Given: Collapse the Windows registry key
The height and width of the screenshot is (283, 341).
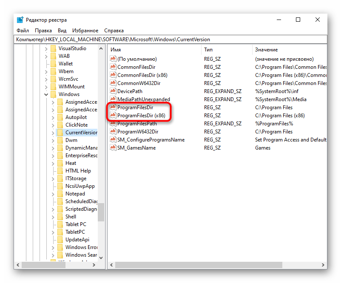Looking at the screenshot, I should 46,94.
